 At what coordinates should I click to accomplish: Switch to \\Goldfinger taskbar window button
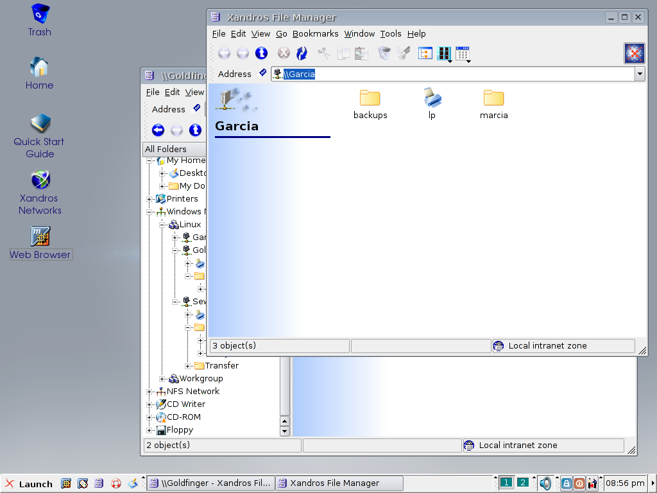(x=210, y=483)
